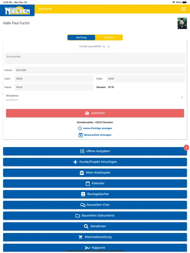The height and width of the screenshot is (253, 190).
Task: Click the plus icon on Kunde/Projekt hinzufügen
Action: click(x=75, y=162)
